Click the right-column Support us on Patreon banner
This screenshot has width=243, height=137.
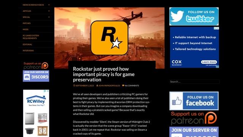[x=194, y=118]
